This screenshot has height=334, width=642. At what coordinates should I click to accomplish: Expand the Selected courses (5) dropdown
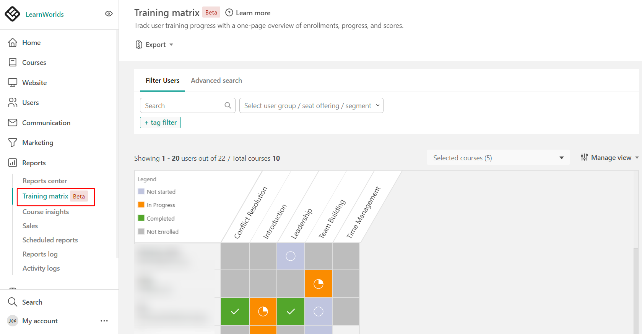tap(498, 158)
